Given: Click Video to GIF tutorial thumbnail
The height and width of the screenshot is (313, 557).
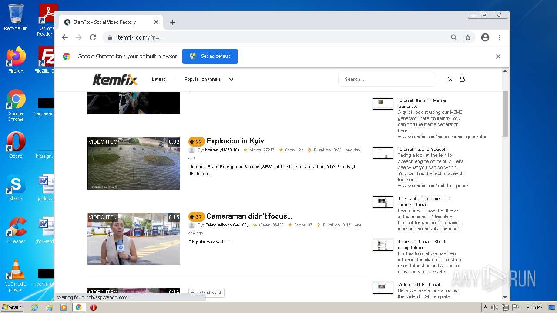Looking at the screenshot, I should click(x=383, y=288).
